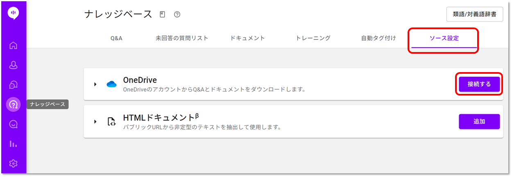
Task: Open the 類語/対義語辞書 button
Action: [x=475, y=14]
